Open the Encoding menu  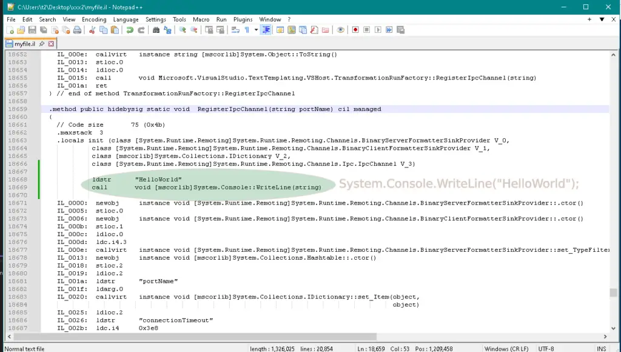point(94,19)
